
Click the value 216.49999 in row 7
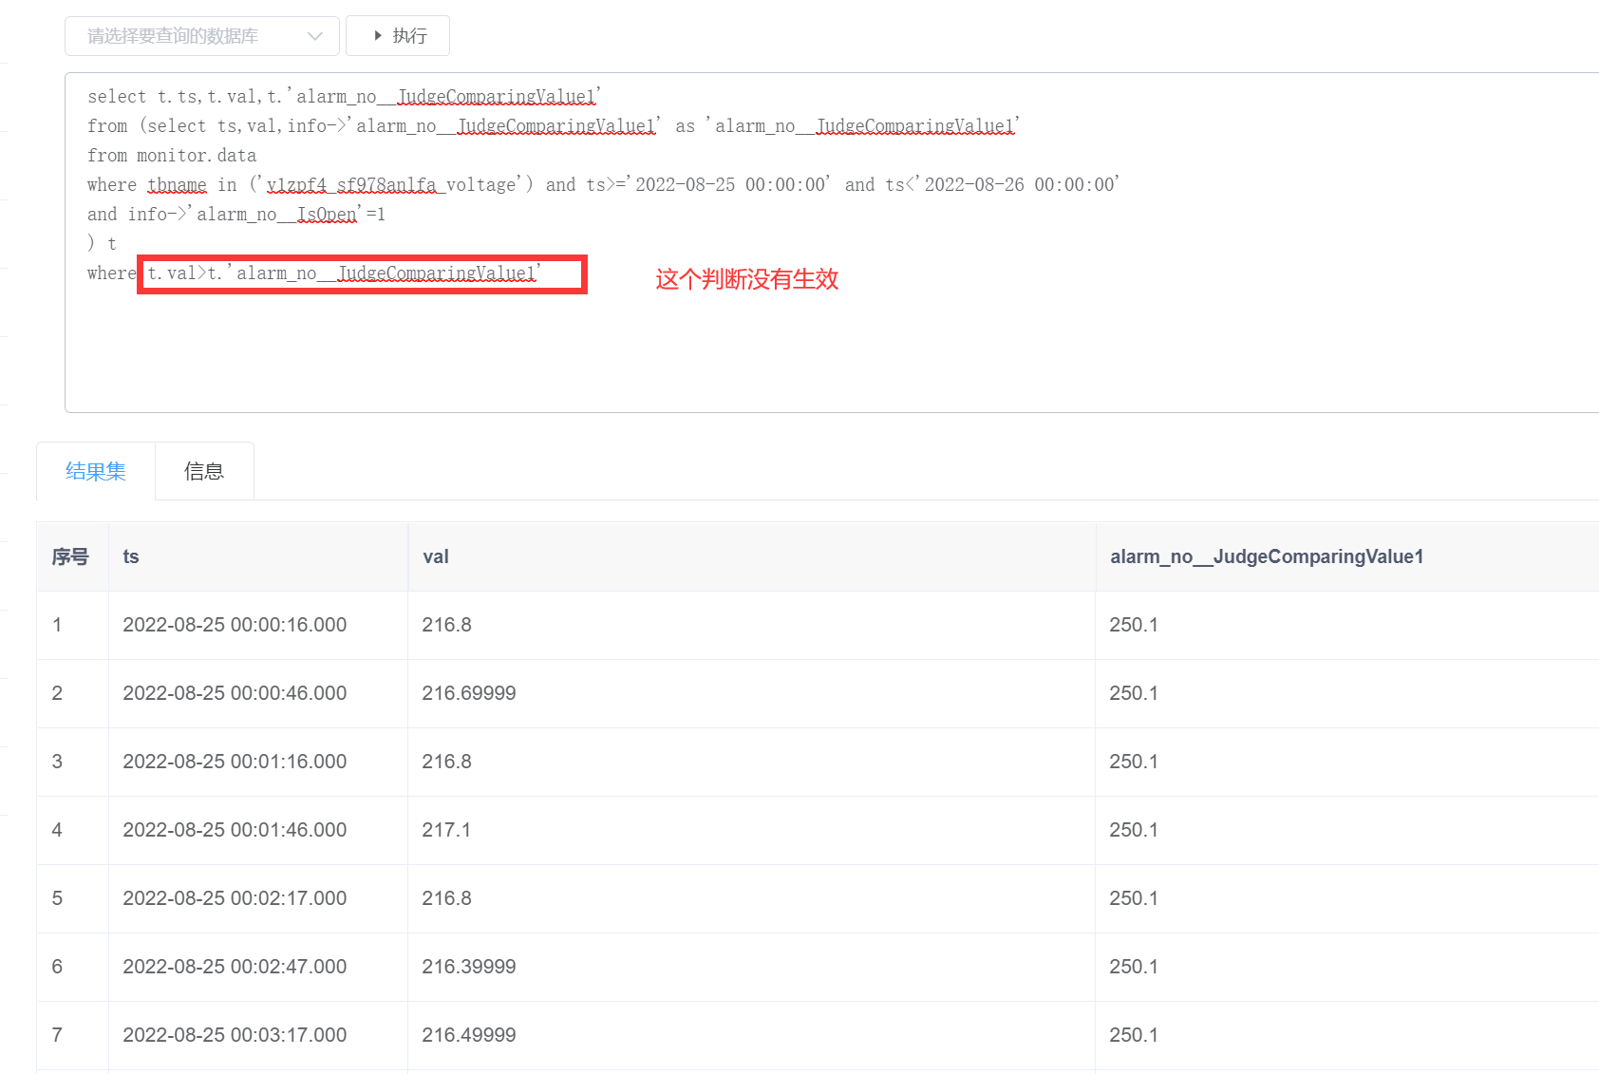tap(468, 1034)
